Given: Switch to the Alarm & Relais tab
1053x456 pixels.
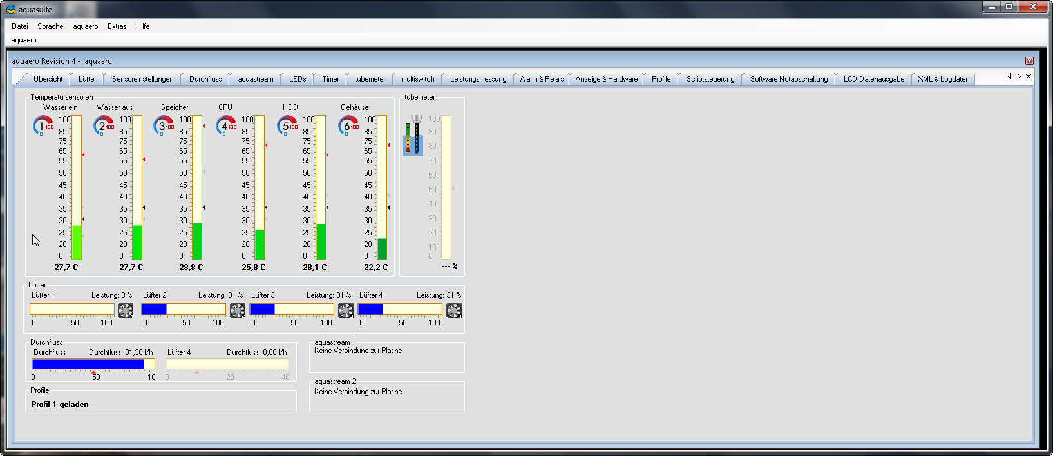Looking at the screenshot, I should point(541,79).
